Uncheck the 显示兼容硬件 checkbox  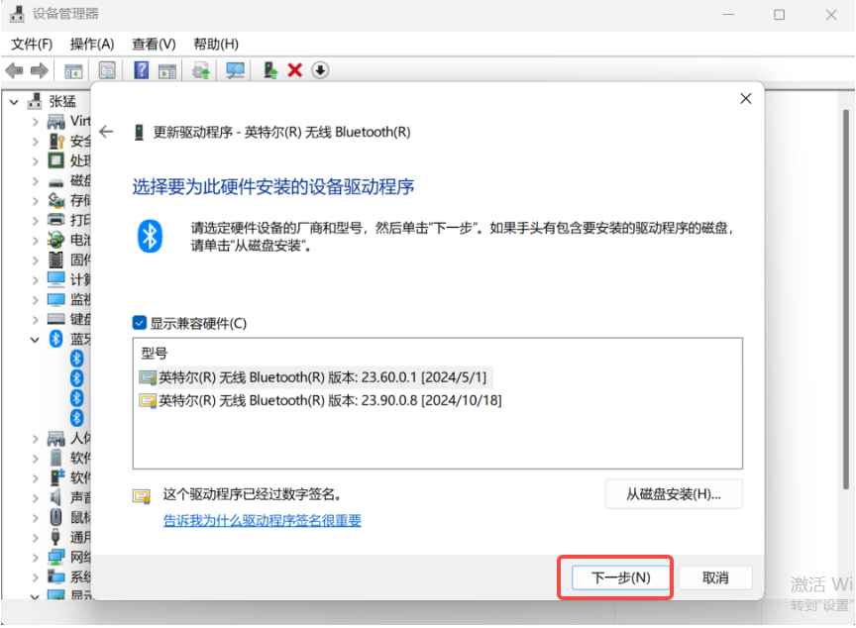[140, 323]
